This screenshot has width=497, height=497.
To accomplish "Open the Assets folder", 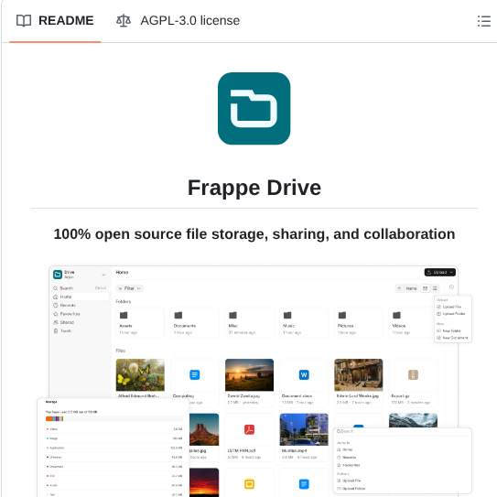I will coord(140,323).
